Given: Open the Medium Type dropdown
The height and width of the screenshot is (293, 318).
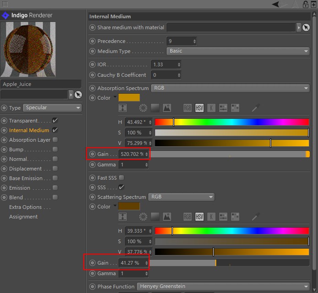Looking at the screenshot, I should click(x=238, y=51).
